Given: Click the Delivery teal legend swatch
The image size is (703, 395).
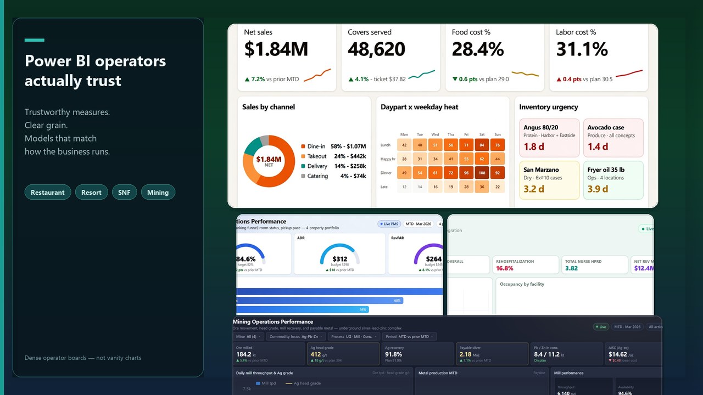Looking at the screenshot, I should 303,166.
